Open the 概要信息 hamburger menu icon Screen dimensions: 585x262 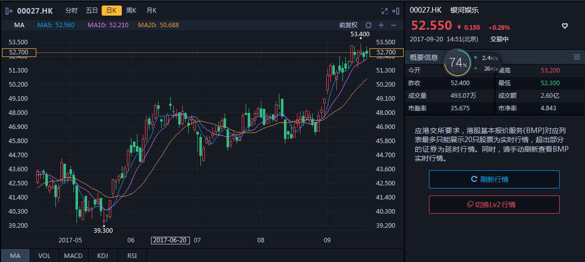577,57
